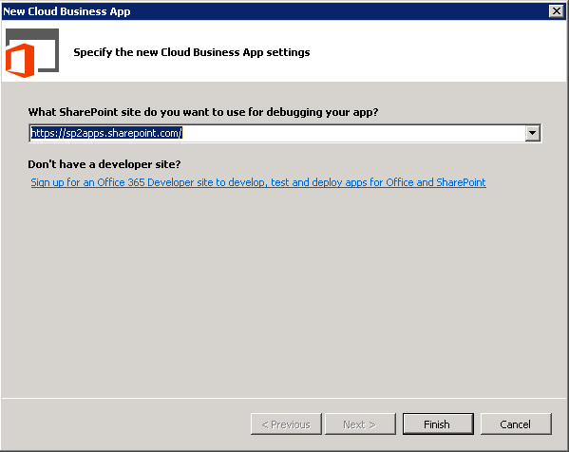Screen dimensions: 569x452
Task: Click the grayed-out Previous button
Action: click(286, 424)
